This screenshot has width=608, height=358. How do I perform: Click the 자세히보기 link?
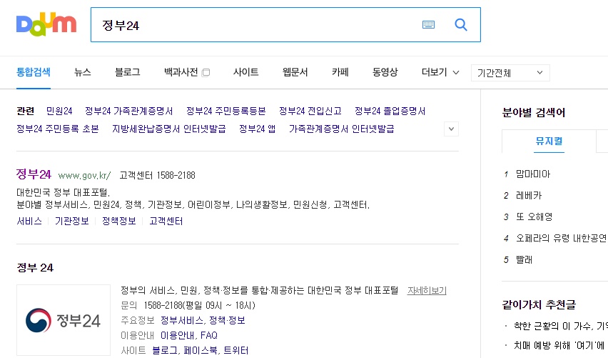point(427,291)
